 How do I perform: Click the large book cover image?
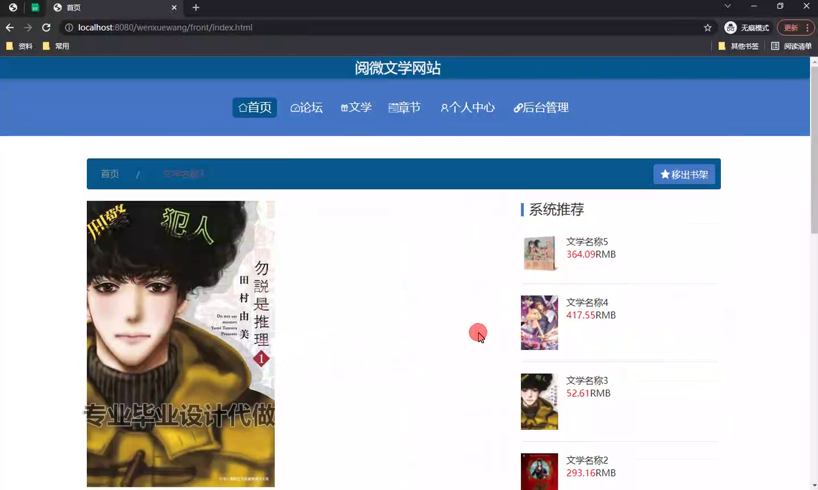[x=181, y=344]
